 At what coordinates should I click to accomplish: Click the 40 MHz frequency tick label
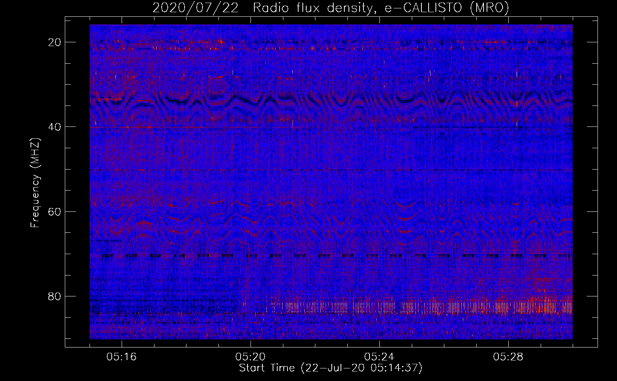click(55, 127)
